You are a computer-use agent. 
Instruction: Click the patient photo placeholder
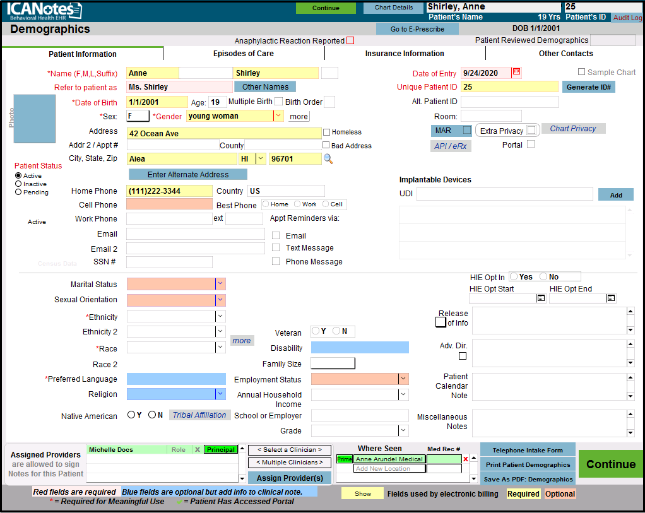(x=35, y=119)
